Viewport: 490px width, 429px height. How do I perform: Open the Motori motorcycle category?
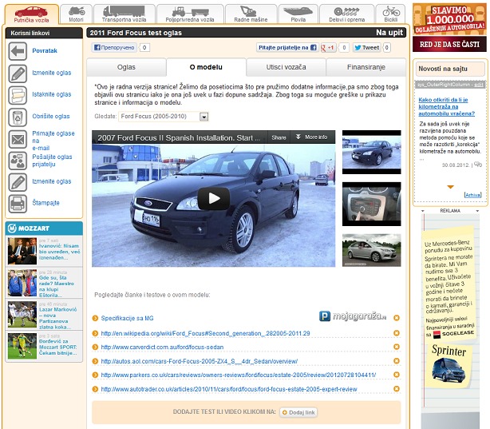(x=77, y=14)
